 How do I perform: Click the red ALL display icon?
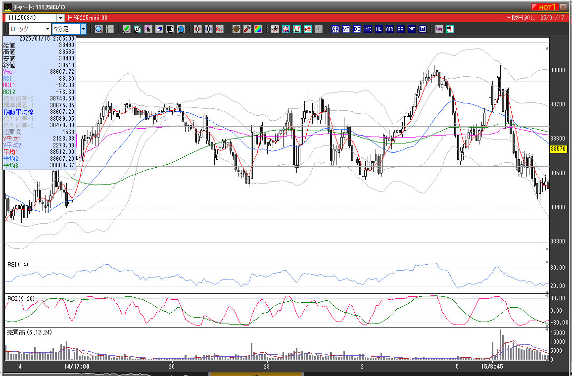coord(219,29)
